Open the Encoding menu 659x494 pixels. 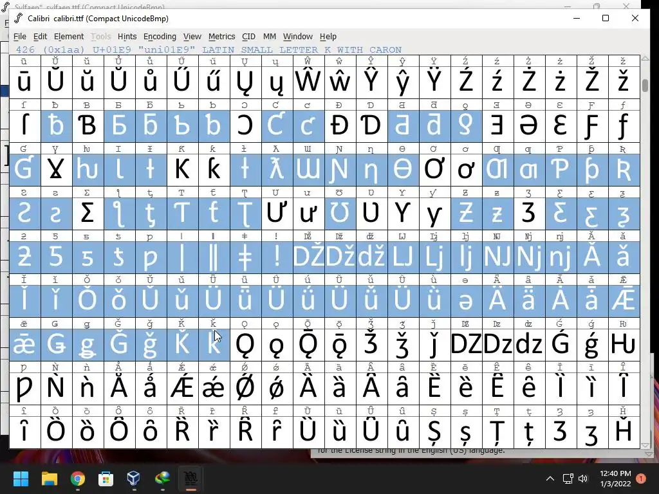pyautogui.click(x=160, y=37)
